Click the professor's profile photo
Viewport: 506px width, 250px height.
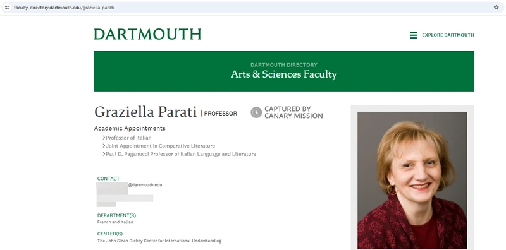(412, 181)
